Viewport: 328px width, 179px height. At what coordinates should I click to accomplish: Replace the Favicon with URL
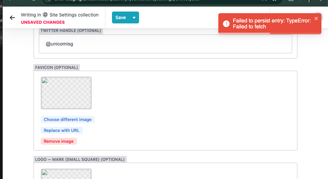pos(61,130)
